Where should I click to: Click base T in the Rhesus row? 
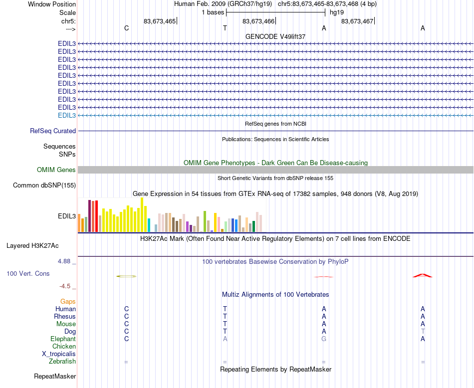pos(225,316)
